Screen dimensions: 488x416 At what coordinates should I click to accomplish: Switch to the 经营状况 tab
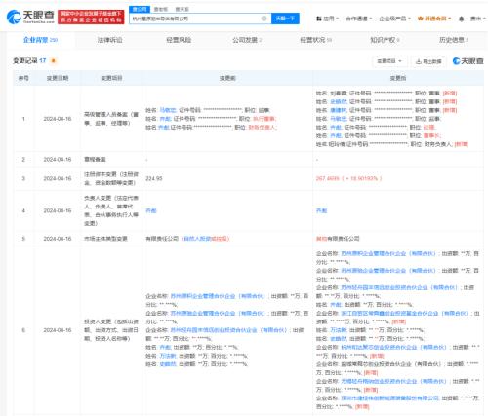pyautogui.click(x=315, y=40)
